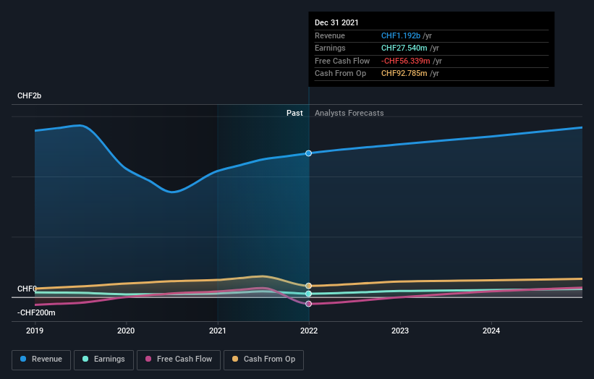The image size is (594, 379).
Task: Select the 2021 x-axis label
Action: click(x=218, y=331)
